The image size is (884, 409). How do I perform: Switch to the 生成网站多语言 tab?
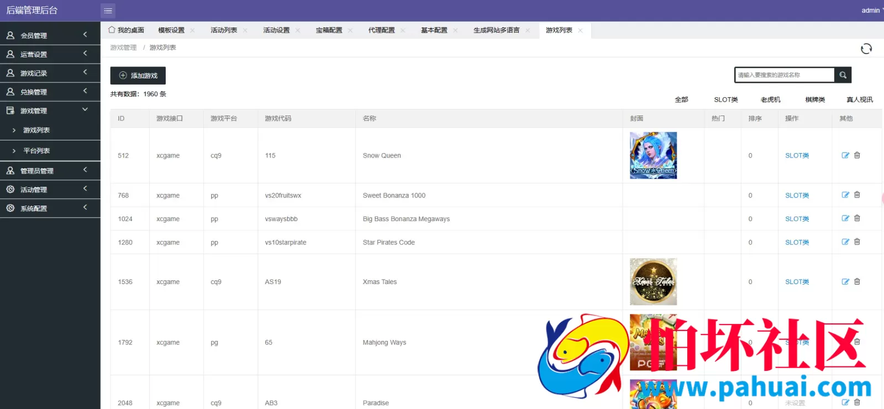497,30
